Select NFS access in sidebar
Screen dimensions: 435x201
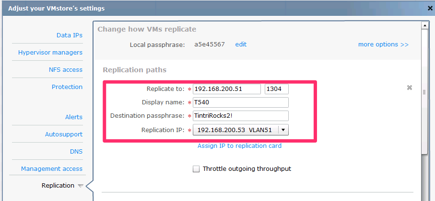65,69
